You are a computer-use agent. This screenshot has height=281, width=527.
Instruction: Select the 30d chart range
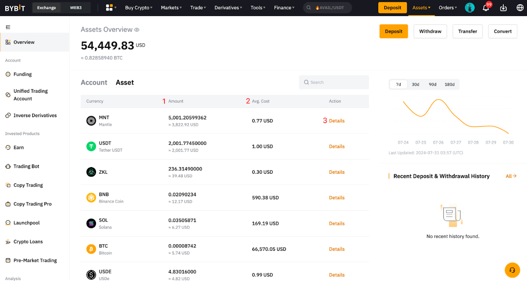pyautogui.click(x=415, y=84)
